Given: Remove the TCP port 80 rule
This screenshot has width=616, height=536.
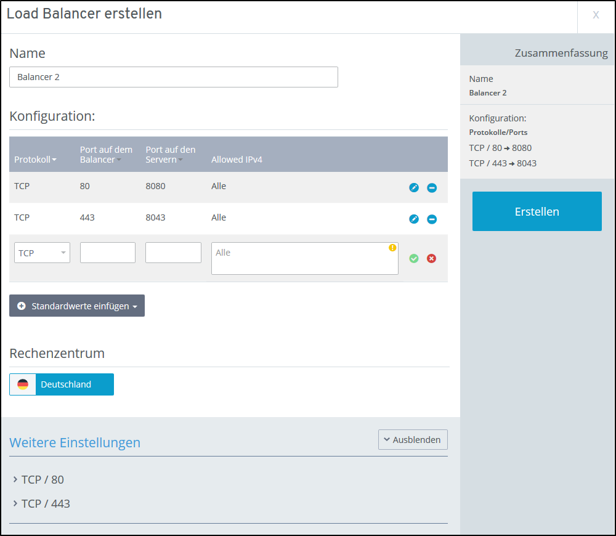Looking at the screenshot, I should click(x=432, y=187).
